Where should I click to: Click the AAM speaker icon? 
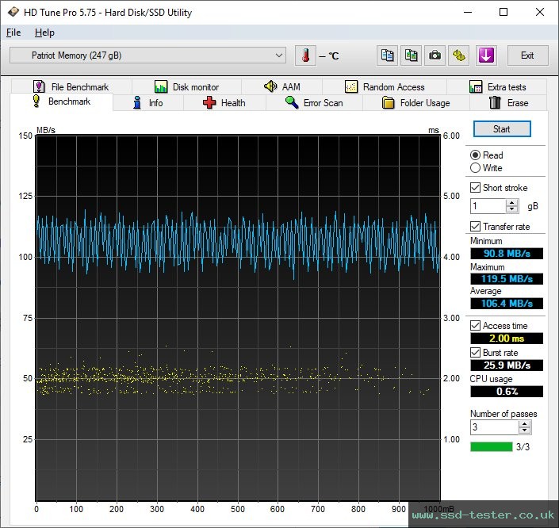point(270,86)
